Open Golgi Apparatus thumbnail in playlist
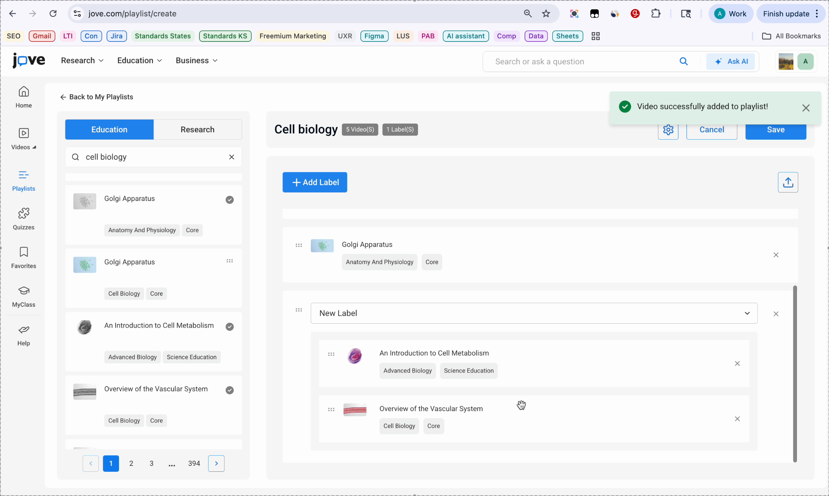The height and width of the screenshot is (496, 829). (x=322, y=246)
